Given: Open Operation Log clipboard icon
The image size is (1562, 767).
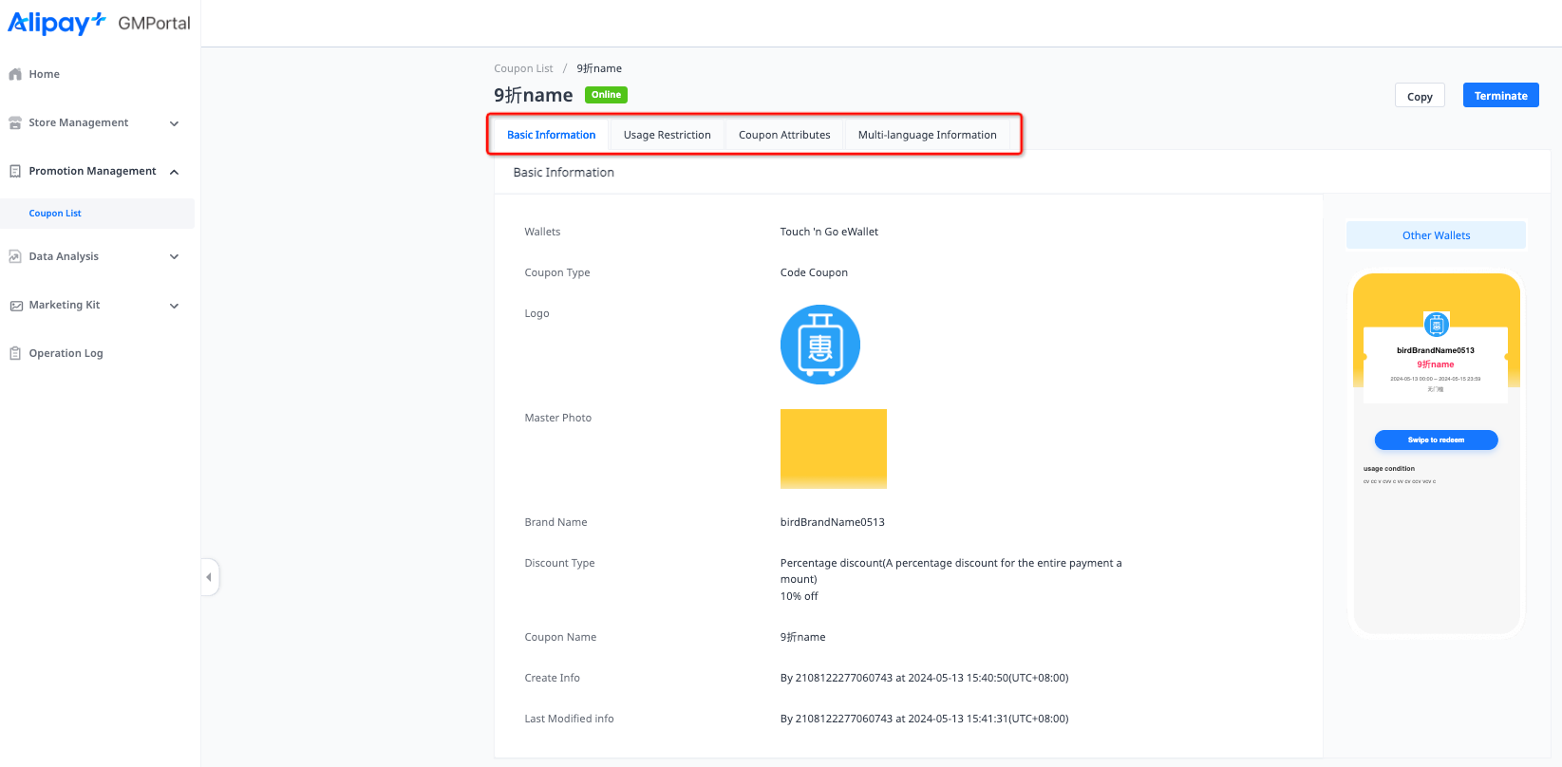Looking at the screenshot, I should click(15, 353).
